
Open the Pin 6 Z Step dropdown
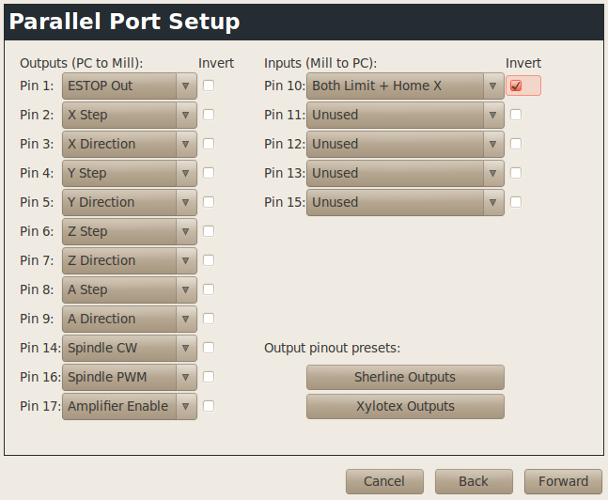click(x=130, y=231)
